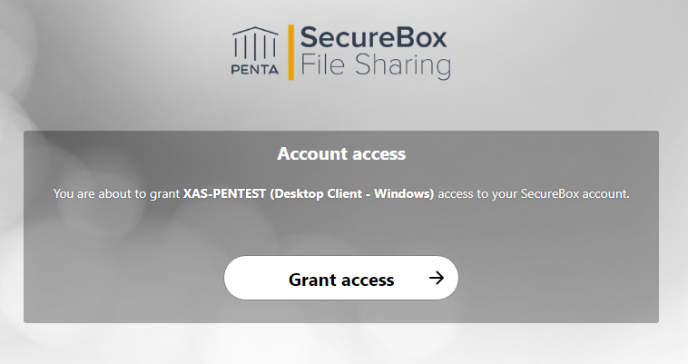Click the word Windows in the description
The image size is (688, 364).
click(x=404, y=193)
